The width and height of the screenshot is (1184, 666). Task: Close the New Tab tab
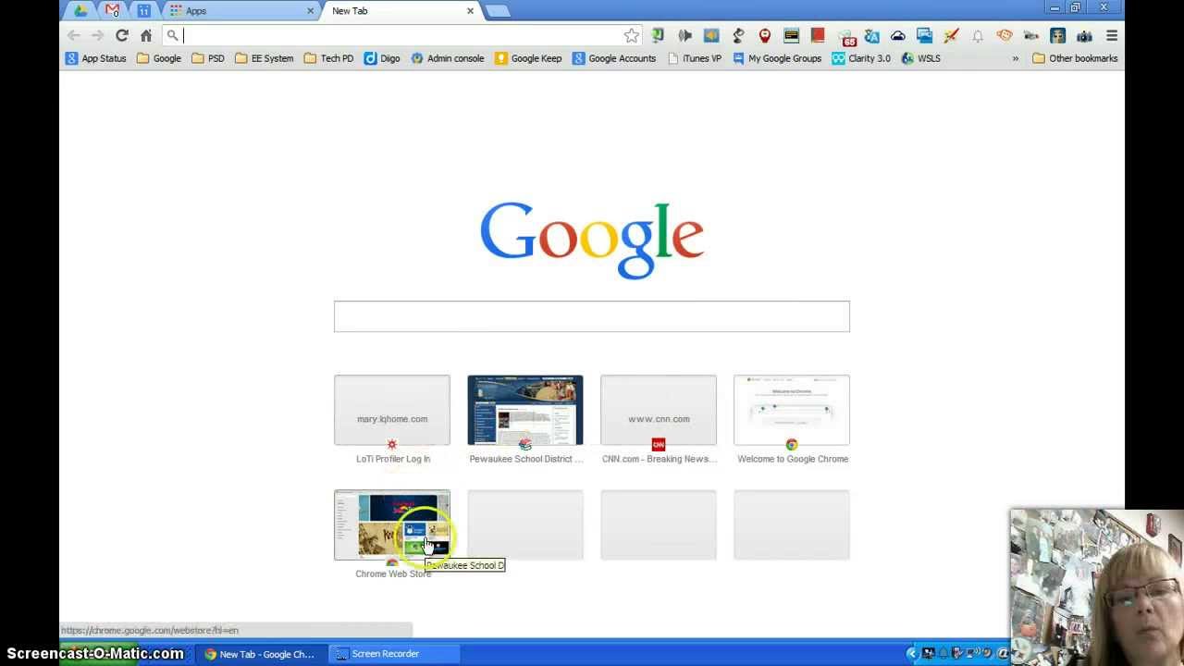coord(470,10)
